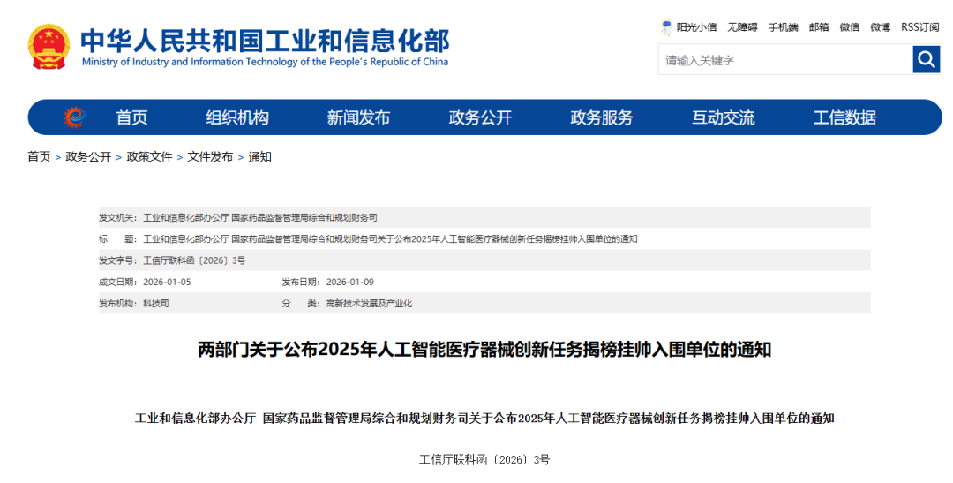Go to 文件发布 via breadcrumb

click(210, 157)
